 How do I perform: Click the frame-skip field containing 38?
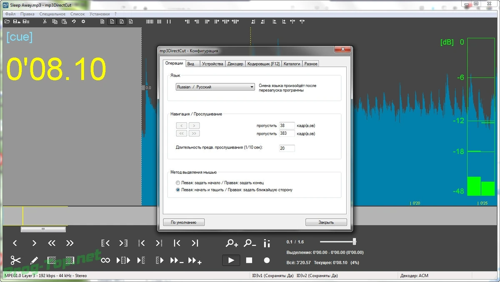tap(287, 126)
